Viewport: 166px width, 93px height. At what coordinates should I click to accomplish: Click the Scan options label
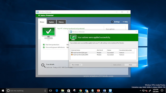click(x=110, y=29)
